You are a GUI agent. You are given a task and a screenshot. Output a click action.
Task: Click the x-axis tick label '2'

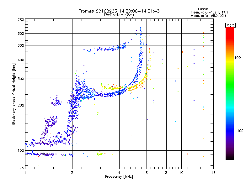click(72, 173)
